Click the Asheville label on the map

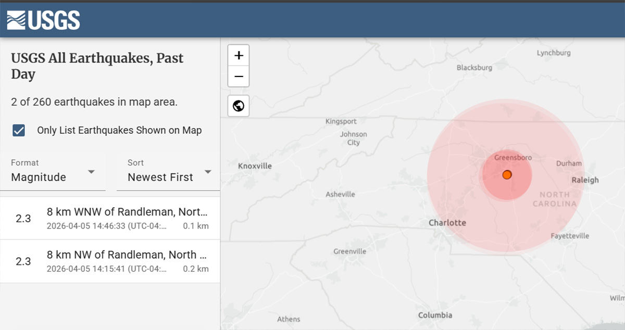tap(340, 194)
